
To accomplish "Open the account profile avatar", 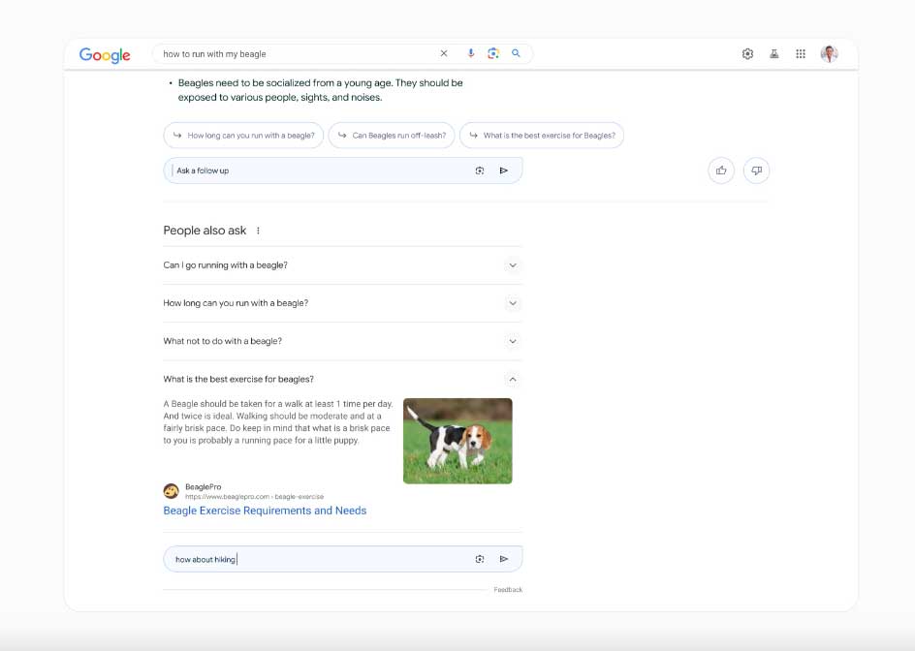I will pyautogui.click(x=830, y=53).
